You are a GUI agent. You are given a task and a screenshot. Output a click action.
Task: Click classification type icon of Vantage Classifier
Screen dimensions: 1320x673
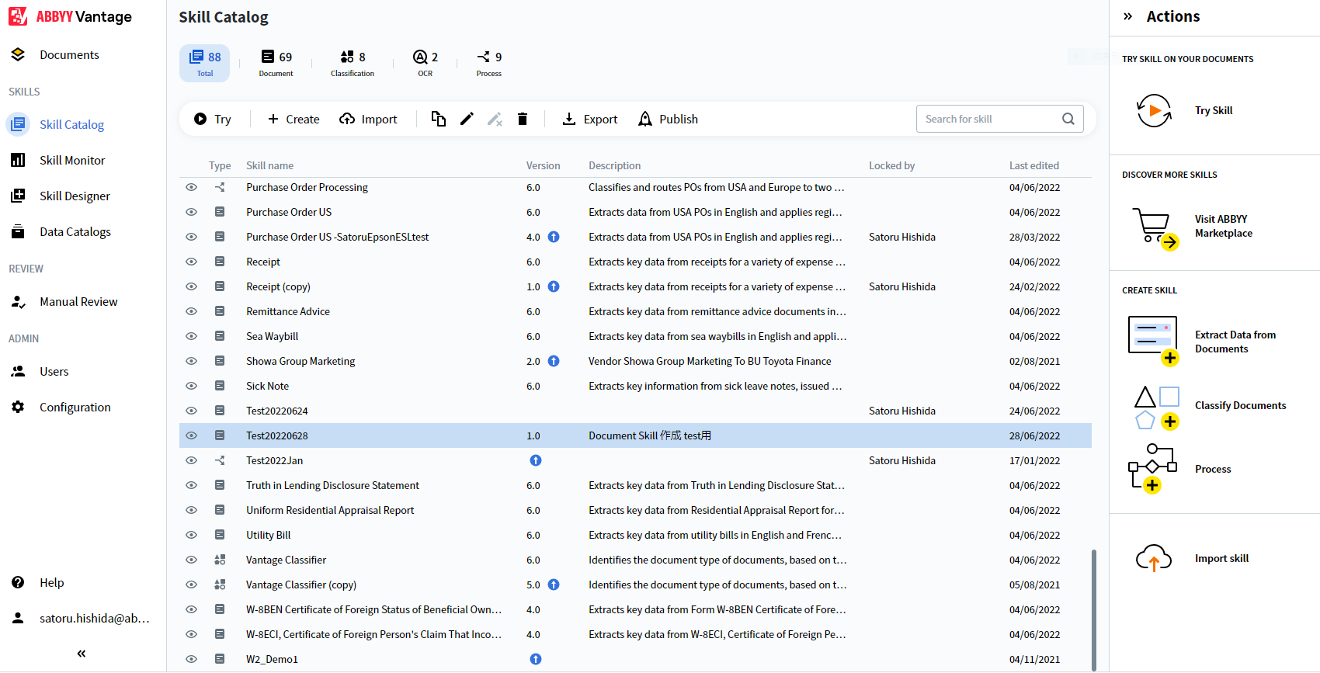(x=220, y=560)
